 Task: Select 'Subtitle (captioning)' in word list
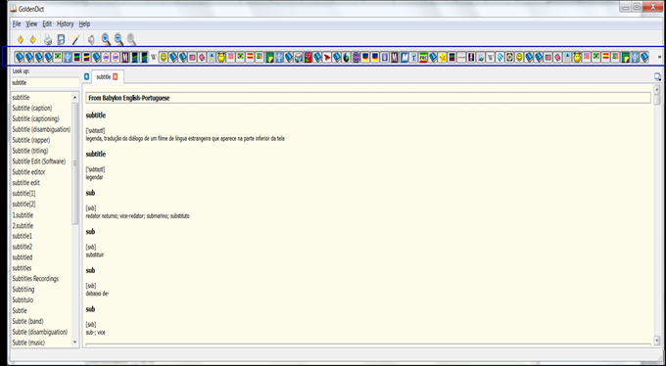35,118
